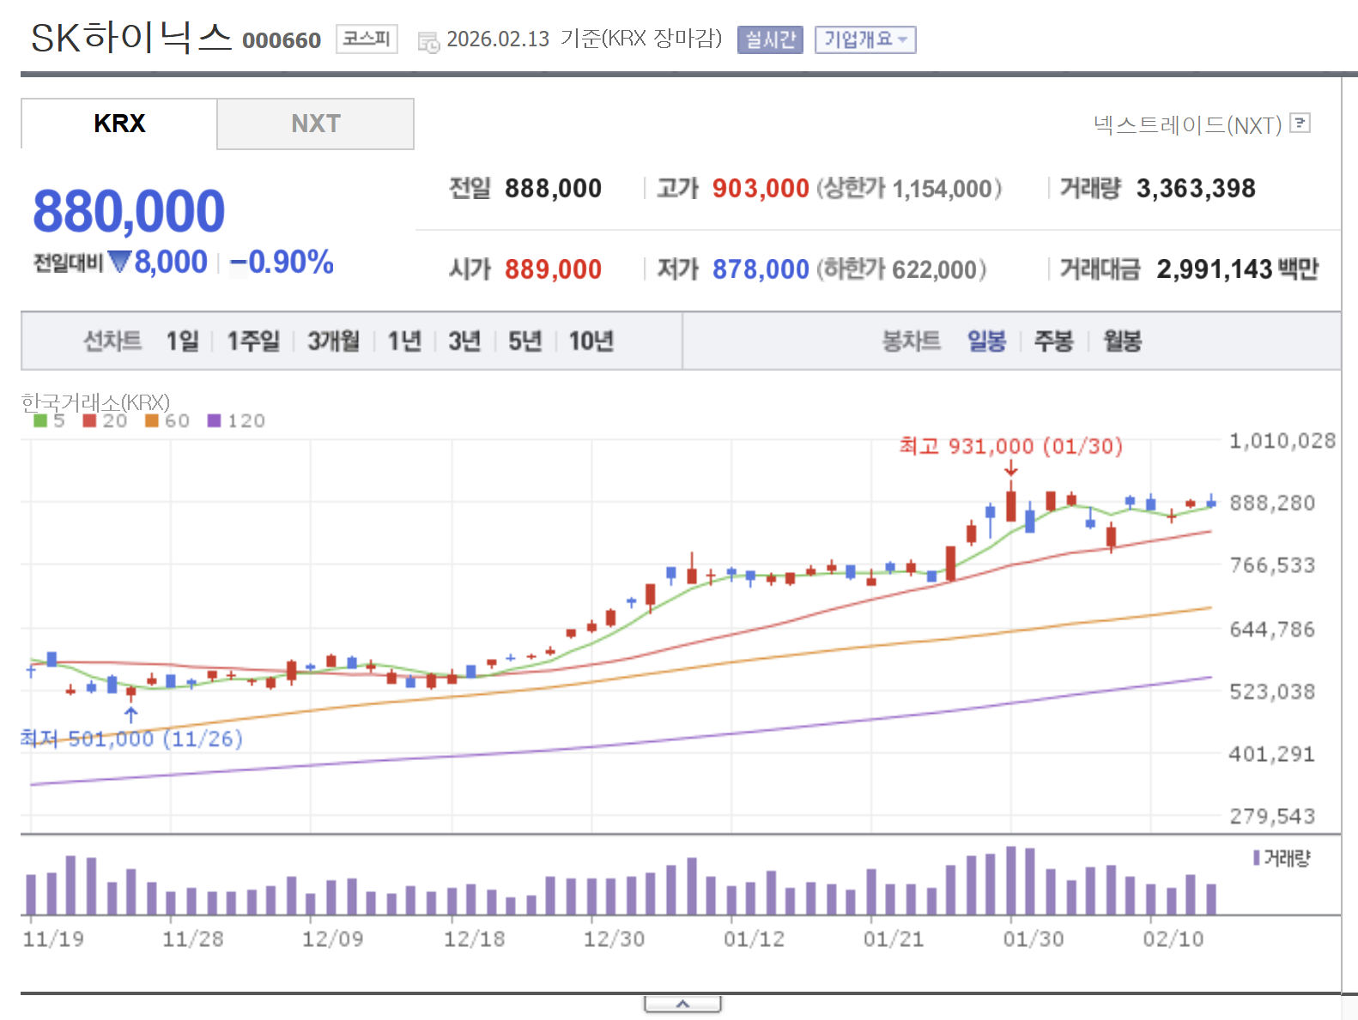Click the 최고 931,000 (01/30) marker
1358x1020 pixels.
pyautogui.click(x=1010, y=446)
